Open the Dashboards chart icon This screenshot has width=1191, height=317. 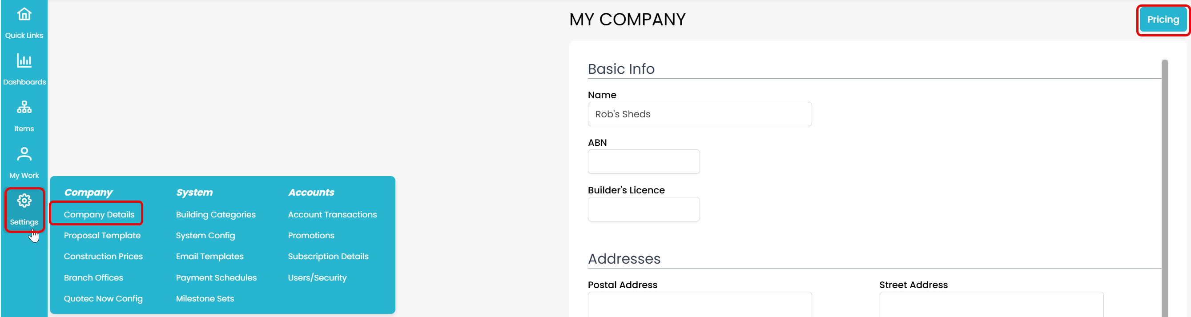pyautogui.click(x=24, y=61)
